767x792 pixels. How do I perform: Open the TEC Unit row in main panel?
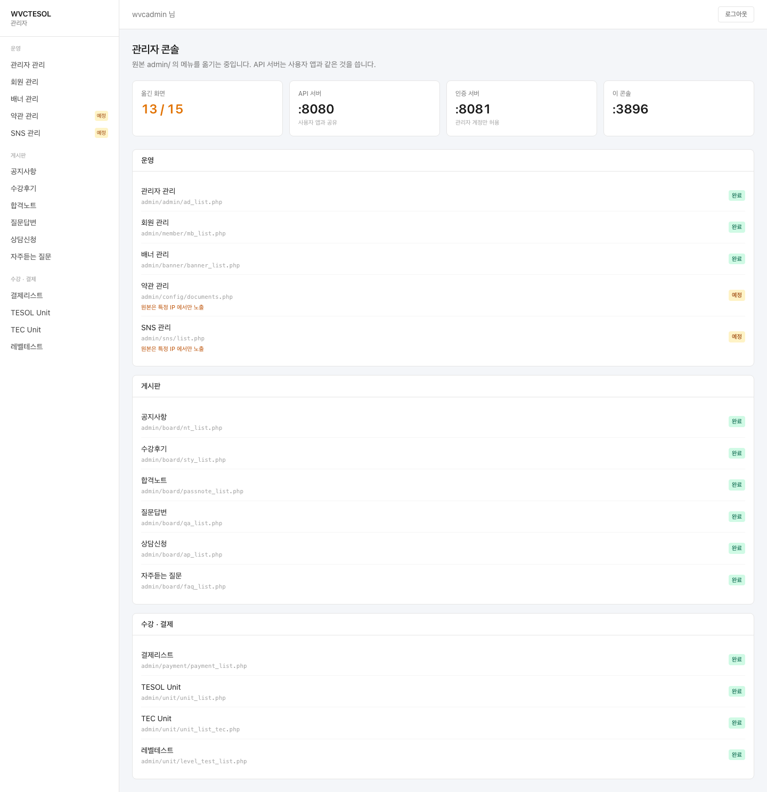(x=443, y=723)
